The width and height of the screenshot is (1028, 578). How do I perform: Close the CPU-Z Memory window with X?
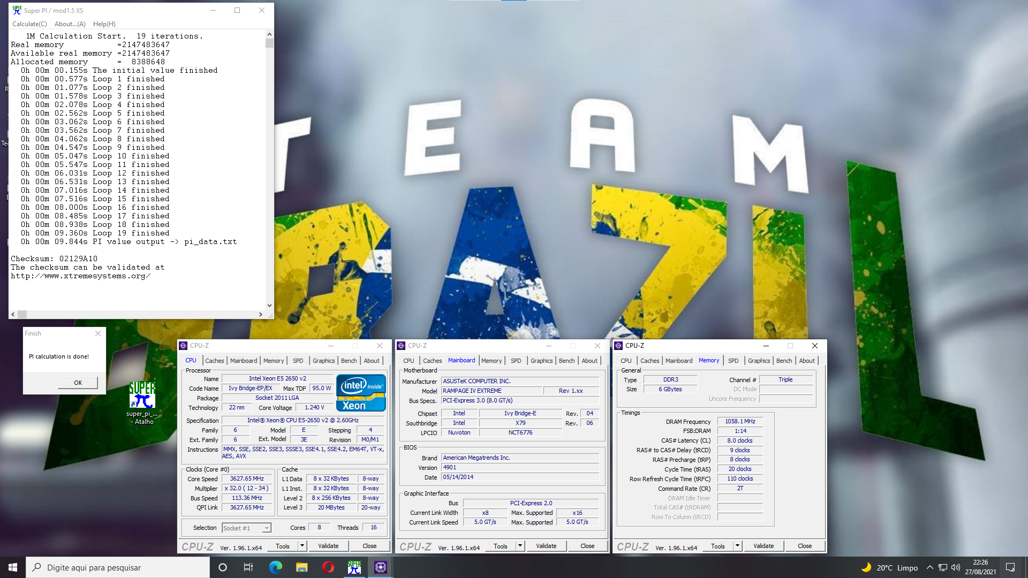coord(814,346)
